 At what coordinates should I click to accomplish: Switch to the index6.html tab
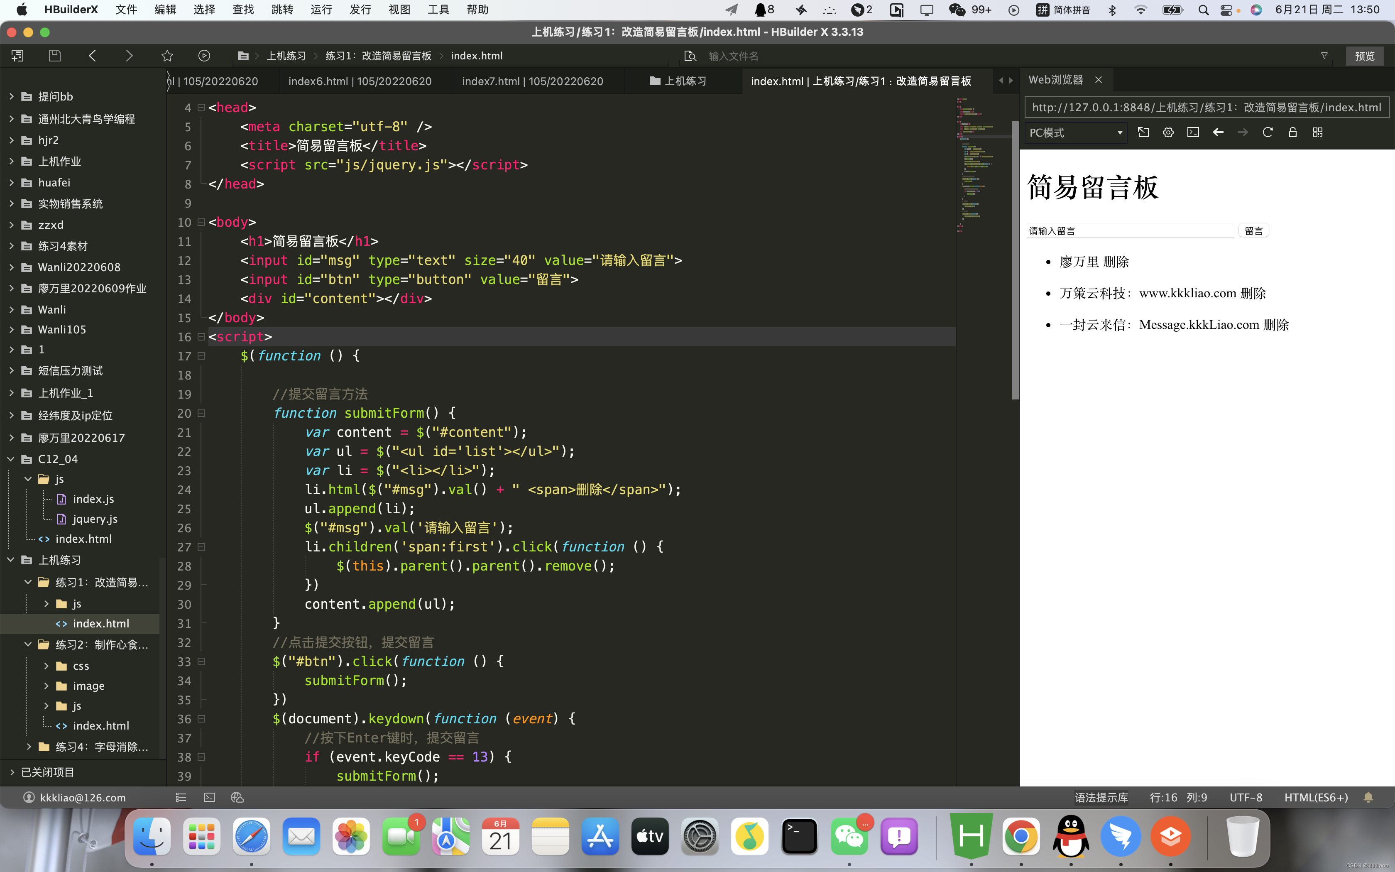pos(360,81)
